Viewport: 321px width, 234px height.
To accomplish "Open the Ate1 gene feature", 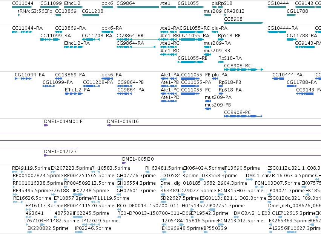I will coord(168,7).
